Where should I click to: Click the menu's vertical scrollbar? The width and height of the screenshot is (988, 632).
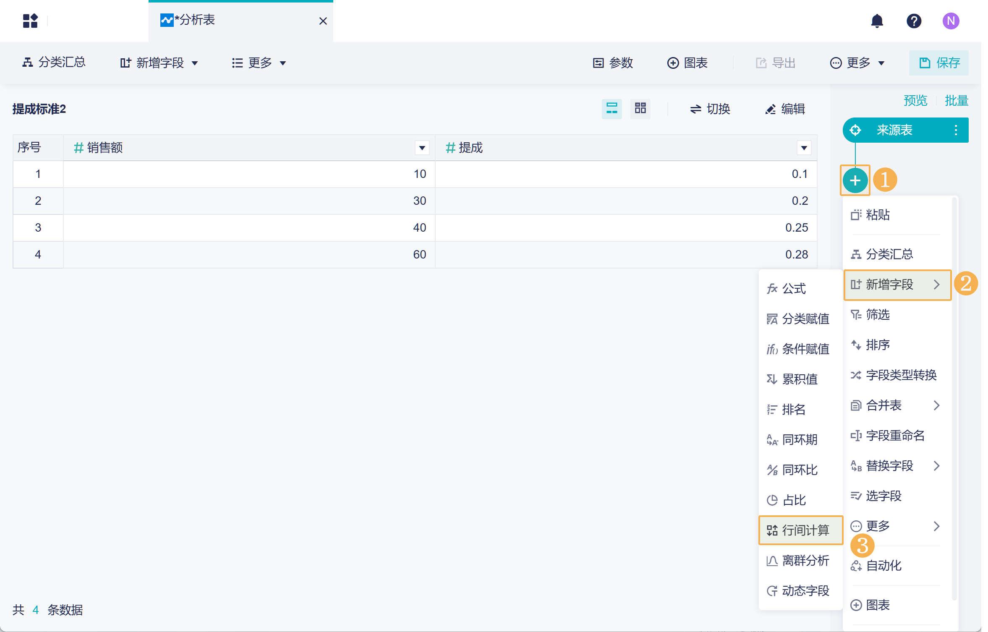click(954, 399)
